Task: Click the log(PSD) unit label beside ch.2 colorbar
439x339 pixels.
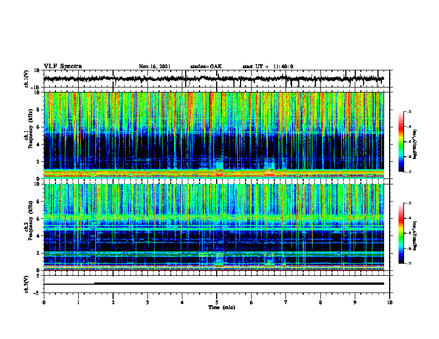Action: pyautogui.click(x=415, y=235)
